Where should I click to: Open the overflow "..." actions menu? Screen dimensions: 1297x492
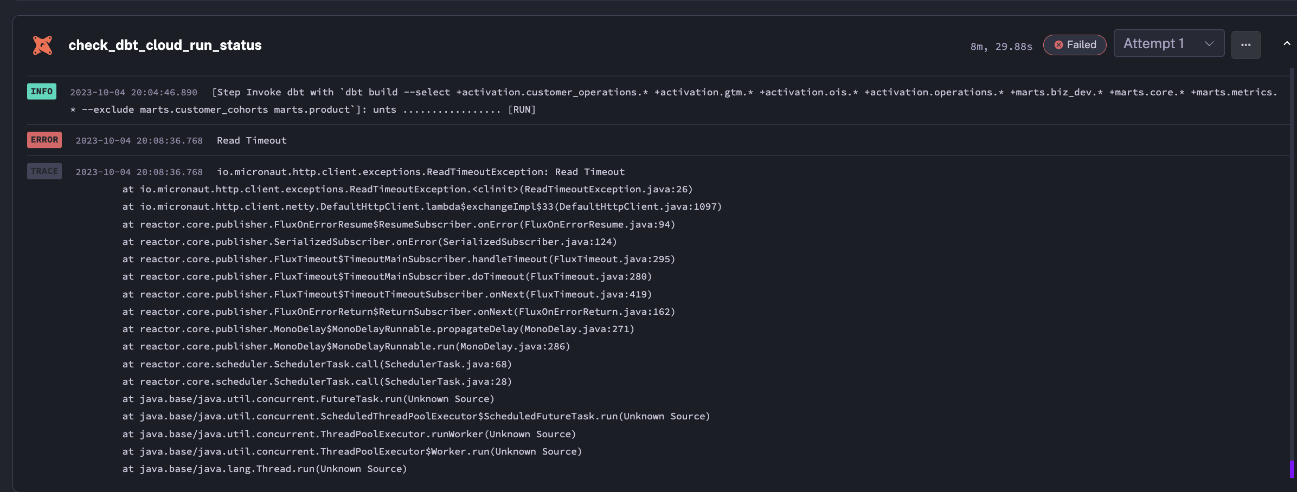click(1245, 44)
